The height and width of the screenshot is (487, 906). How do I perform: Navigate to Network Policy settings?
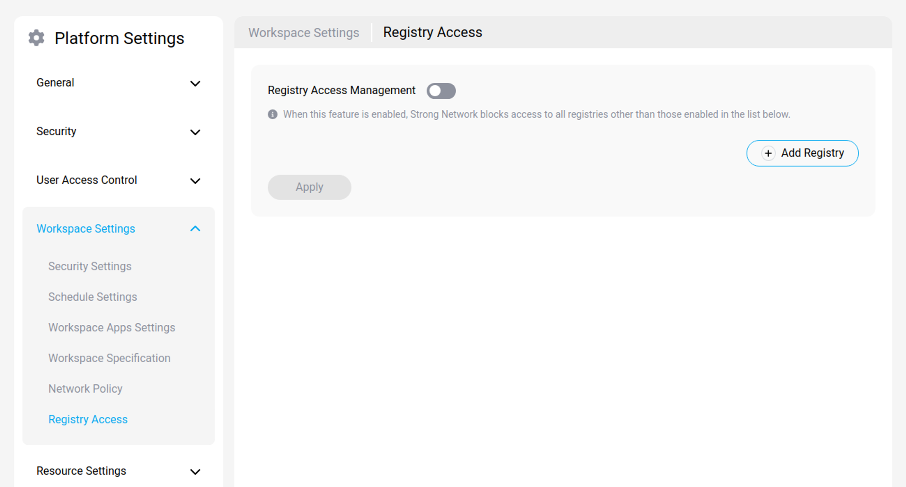85,389
